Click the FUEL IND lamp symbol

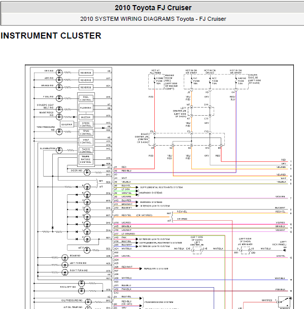[59, 98]
